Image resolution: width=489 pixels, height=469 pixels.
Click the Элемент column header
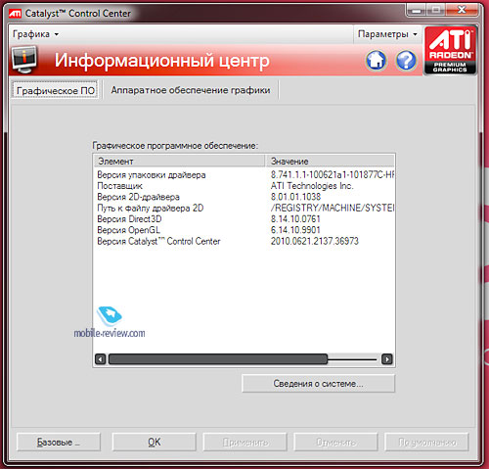pos(179,162)
